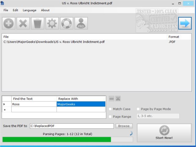The image size is (196, 147).
Task: Click the blue right arrow icon
Action: [x=185, y=23]
